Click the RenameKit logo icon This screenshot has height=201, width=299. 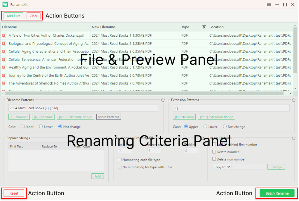5,4
